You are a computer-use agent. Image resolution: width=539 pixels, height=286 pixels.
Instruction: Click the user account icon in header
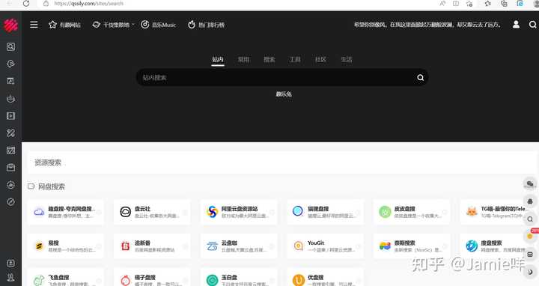tap(516, 25)
